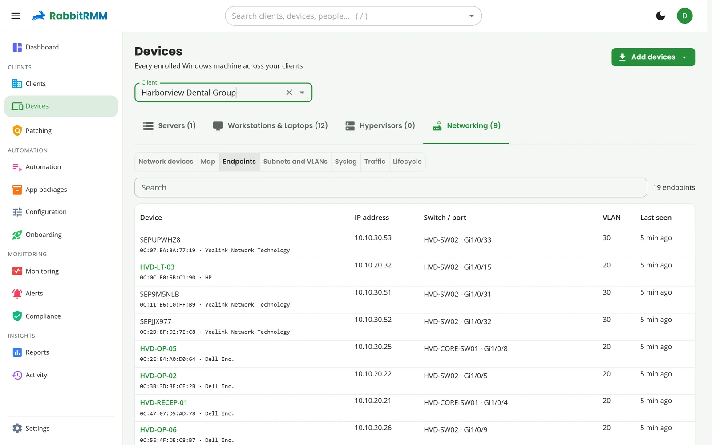Open Settings at sidebar bottom
This screenshot has height=445, width=712.
(61, 428)
